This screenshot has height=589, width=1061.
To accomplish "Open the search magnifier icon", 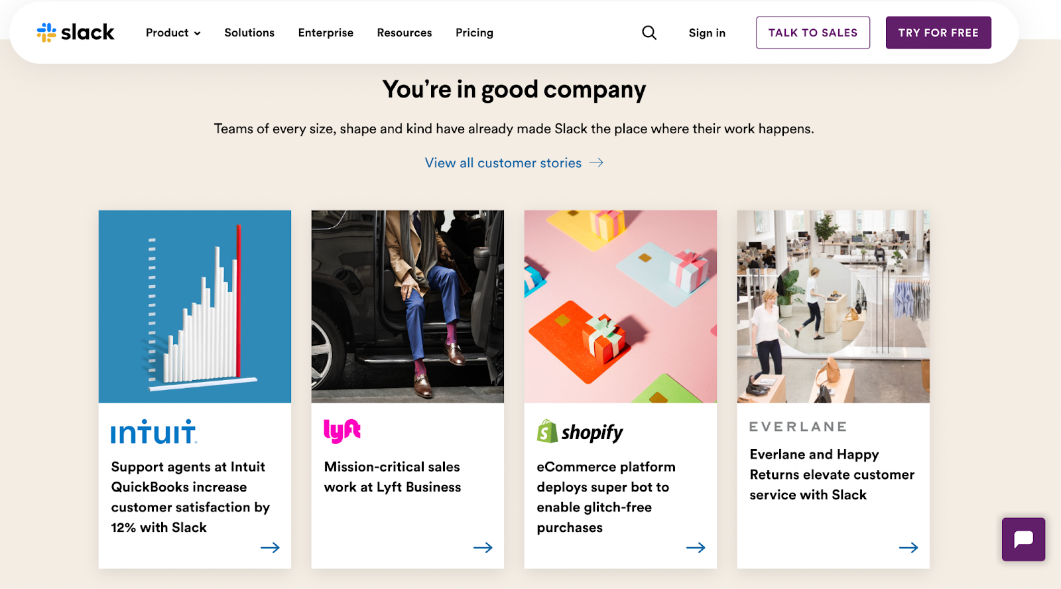I will click(649, 33).
